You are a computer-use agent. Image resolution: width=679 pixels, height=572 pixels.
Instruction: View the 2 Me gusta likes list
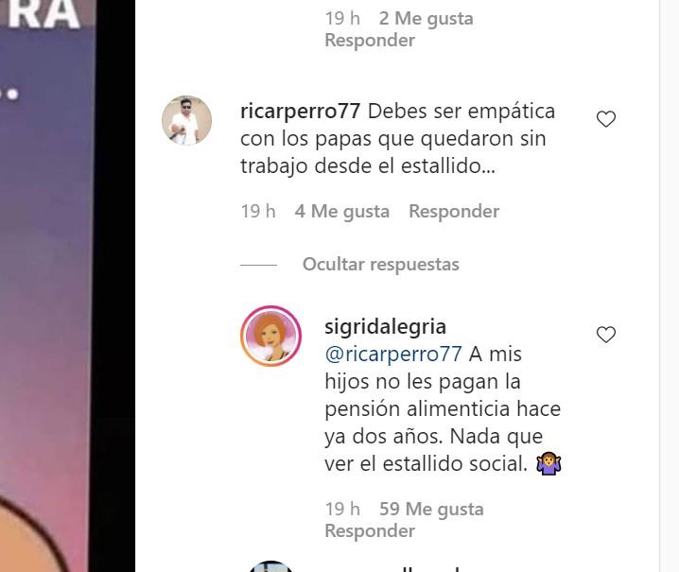point(427,19)
